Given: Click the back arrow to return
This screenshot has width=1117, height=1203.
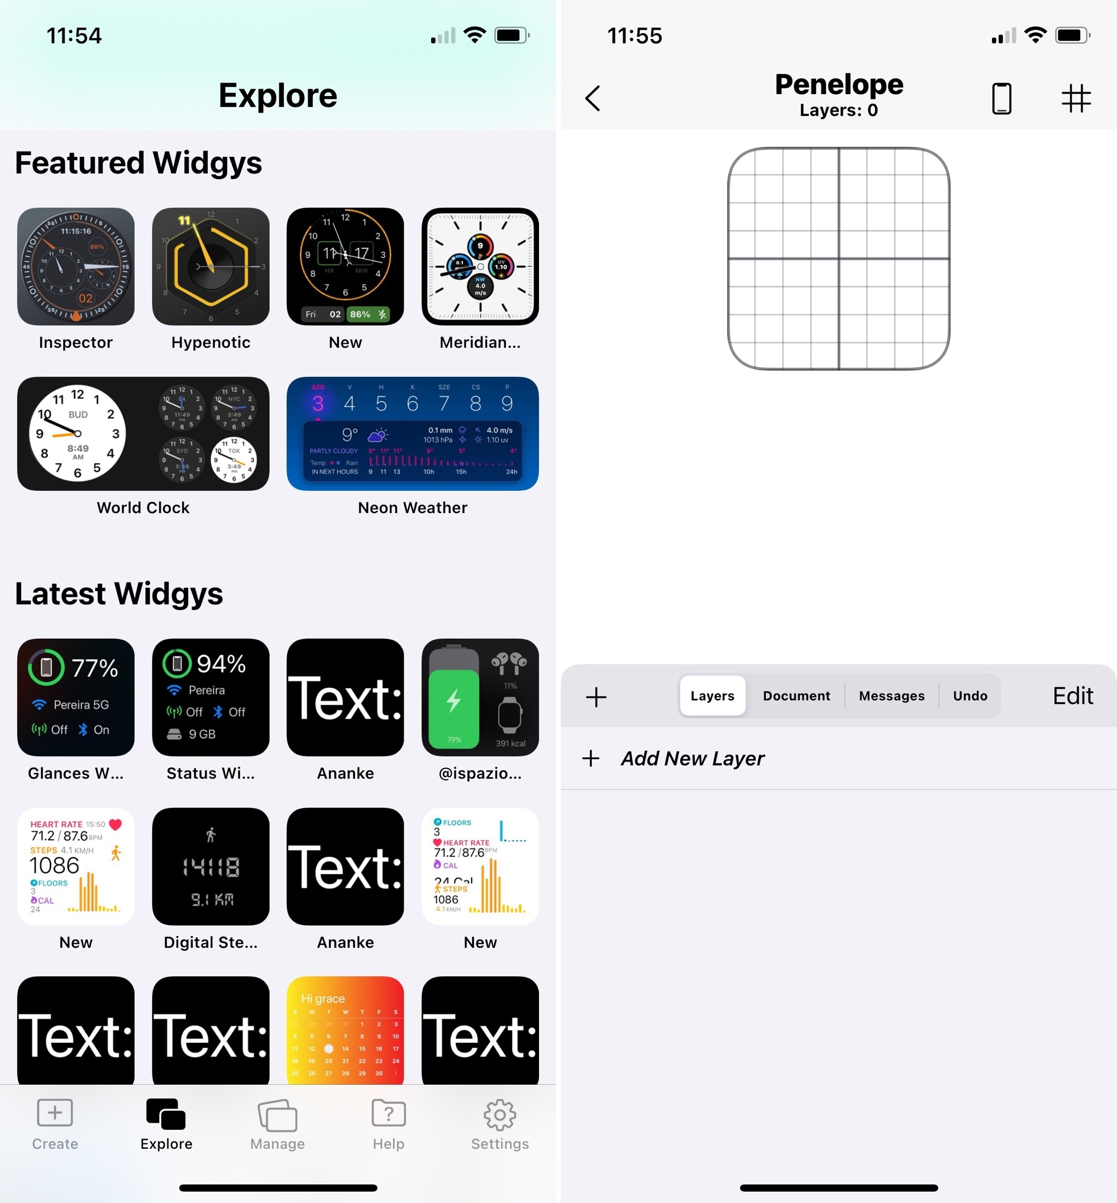Looking at the screenshot, I should pos(593,97).
